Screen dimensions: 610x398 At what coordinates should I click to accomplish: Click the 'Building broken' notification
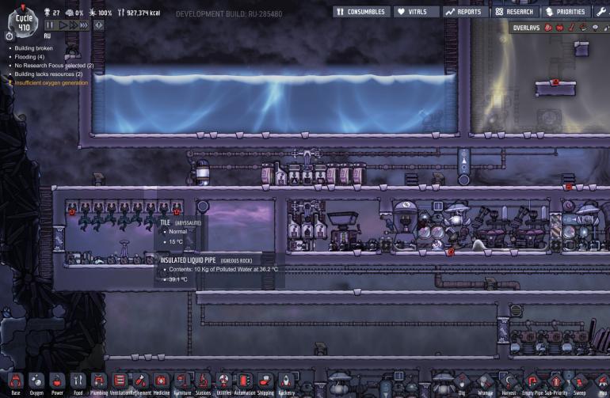point(33,48)
